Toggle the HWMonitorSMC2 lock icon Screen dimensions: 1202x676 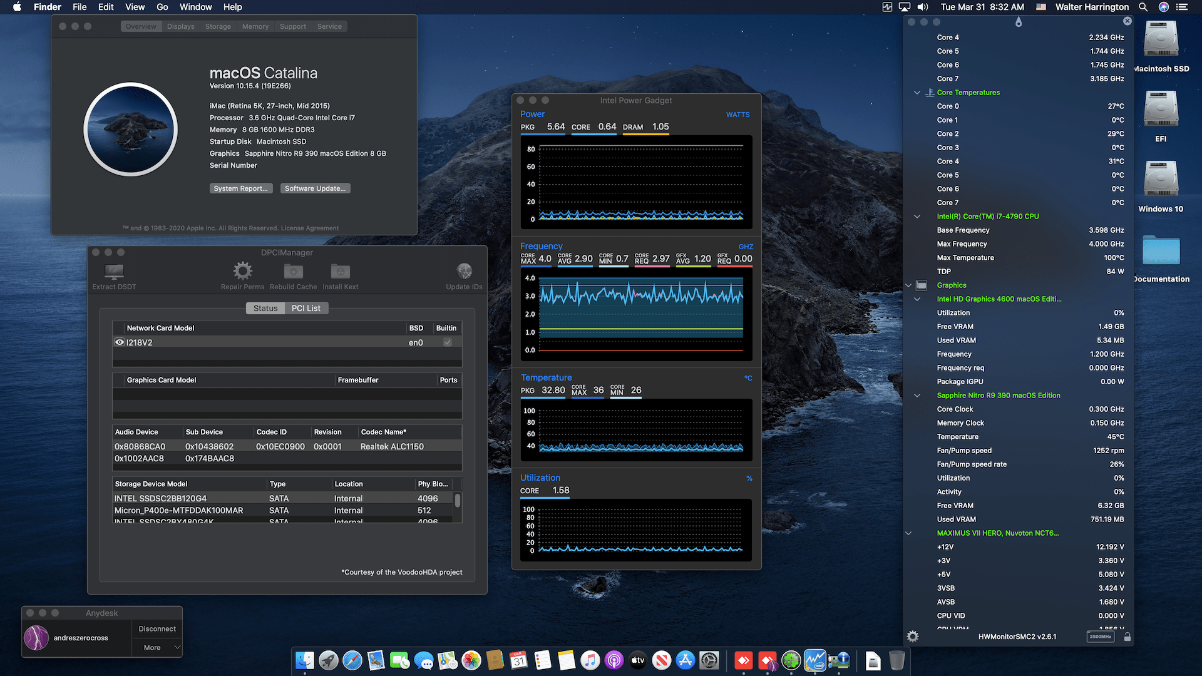[1127, 637]
